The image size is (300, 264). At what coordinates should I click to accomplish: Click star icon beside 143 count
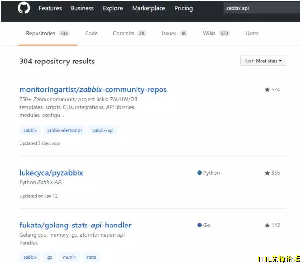(267, 225)
